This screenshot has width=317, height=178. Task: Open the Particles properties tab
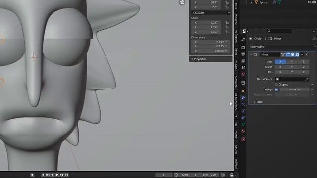pos(243,104)
